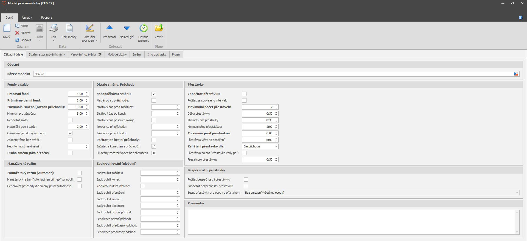Open Plugin tab
The image size is (527, 241).
pyautogui.click(x=176, y=54)
